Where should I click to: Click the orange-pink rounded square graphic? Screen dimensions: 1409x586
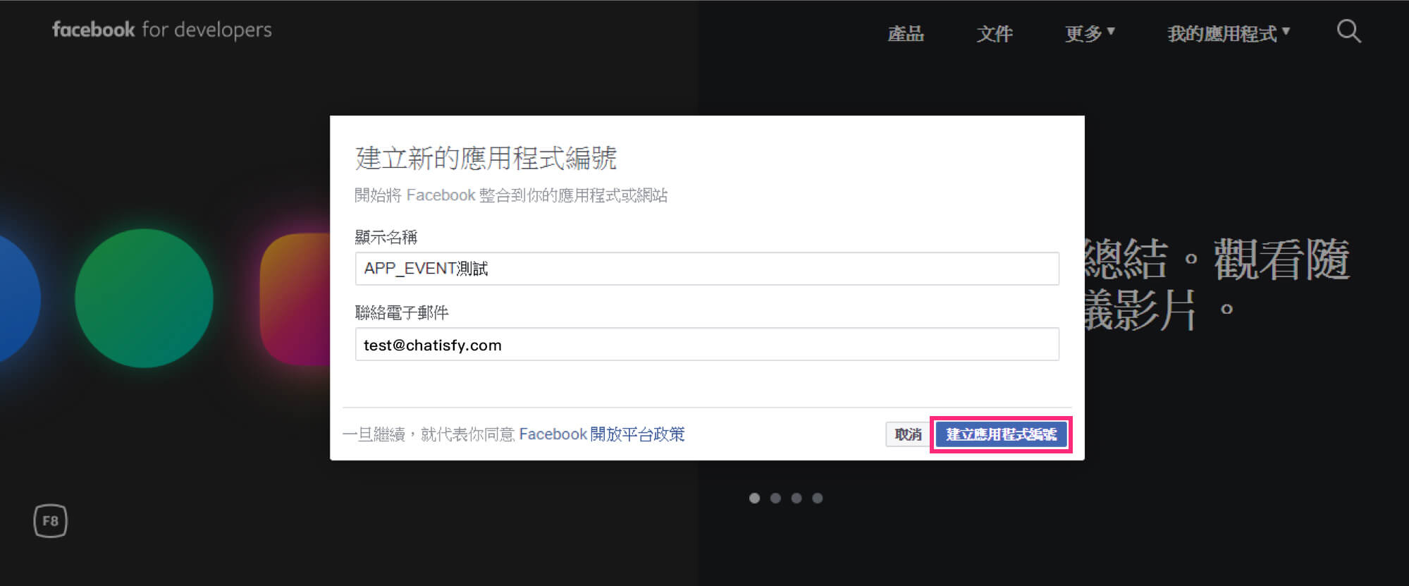click(x=296, y=299)
